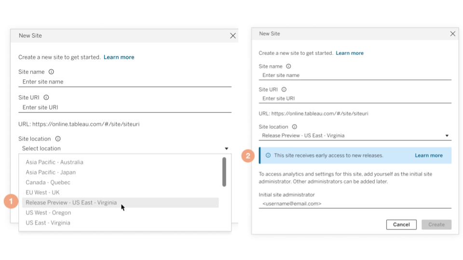
Task: Pick Canada - Quebec from location list
Action: 48,182
